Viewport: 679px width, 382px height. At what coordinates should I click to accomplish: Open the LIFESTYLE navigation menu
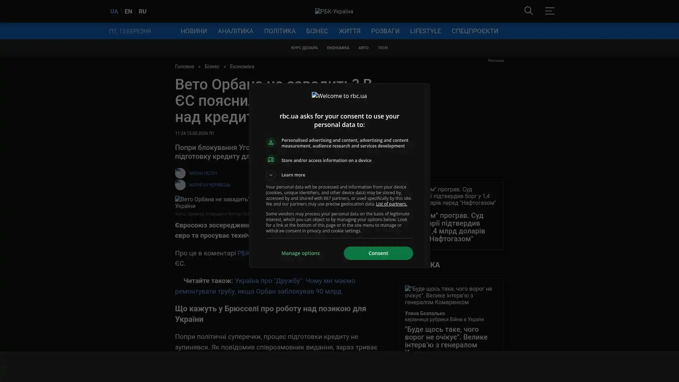(x=425, y=31)
